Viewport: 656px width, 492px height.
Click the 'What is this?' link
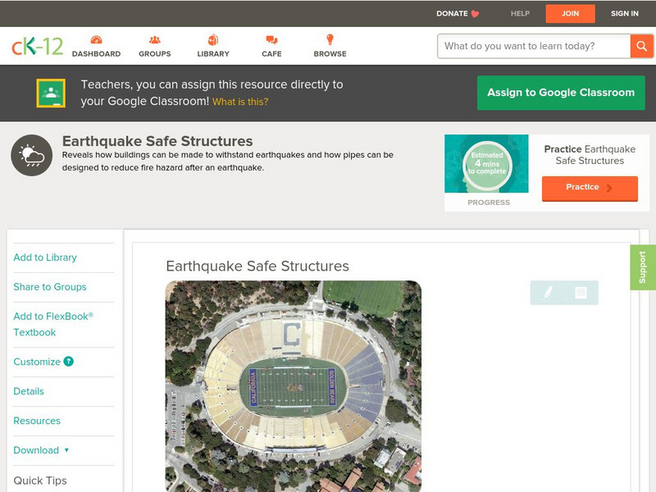(x=240, y=102)
